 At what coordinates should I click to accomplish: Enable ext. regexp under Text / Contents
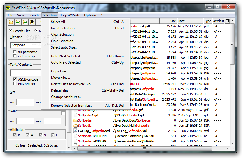tap(15, 84)
